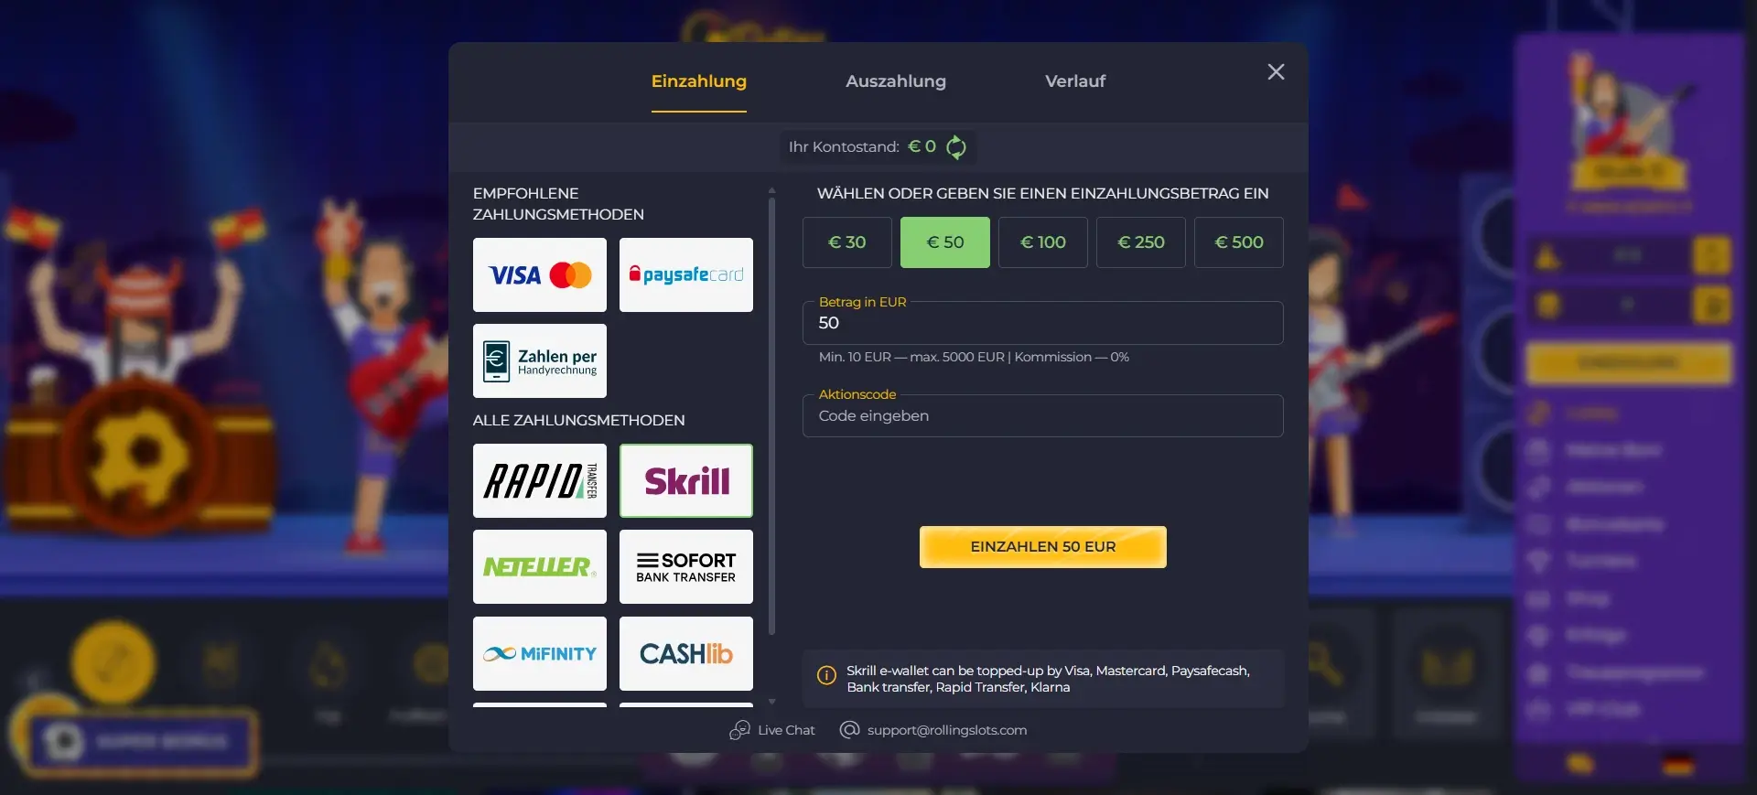Select CASHlib payment option
Screen dimensions: 1757x795
click(x=685, y=653)
